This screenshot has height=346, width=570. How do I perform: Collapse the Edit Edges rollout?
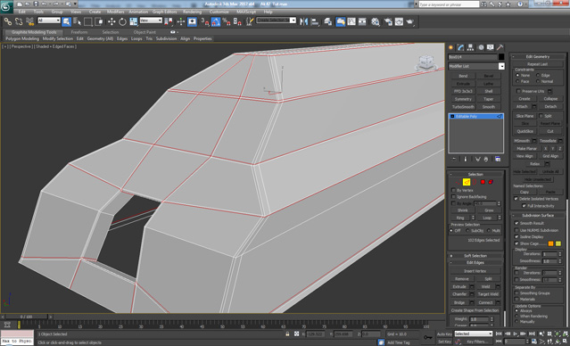click(x=475, y=263)
